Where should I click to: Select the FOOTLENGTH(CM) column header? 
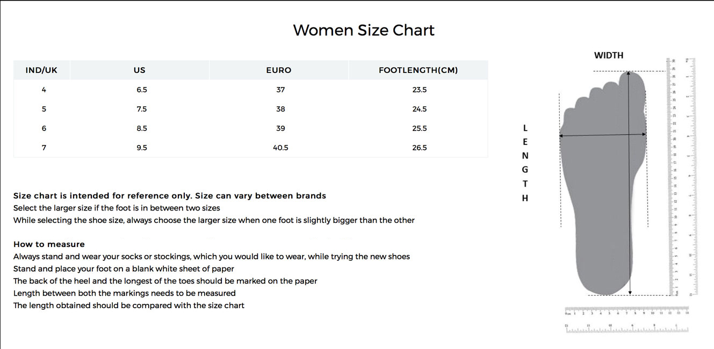[419, 70]
